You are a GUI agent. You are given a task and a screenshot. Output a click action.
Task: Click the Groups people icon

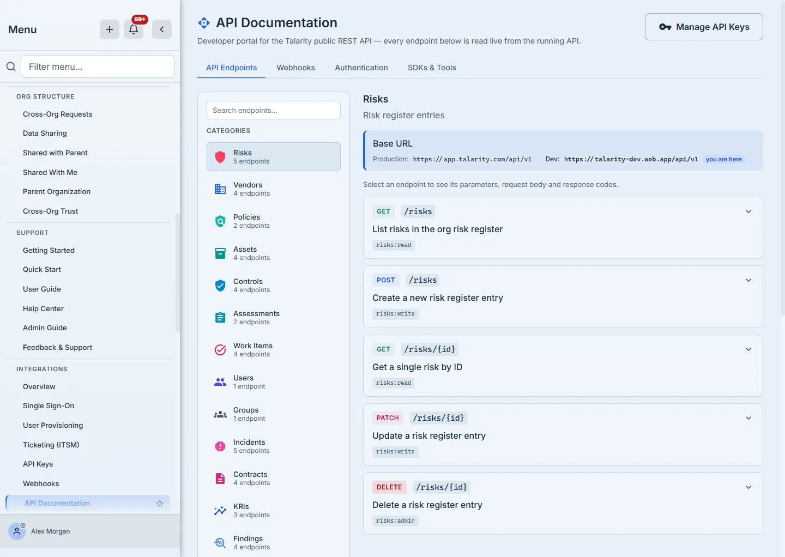[220, 414]
